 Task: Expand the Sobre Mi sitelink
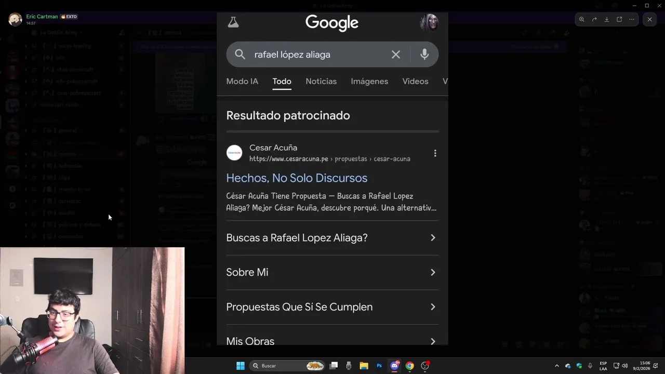332,272
